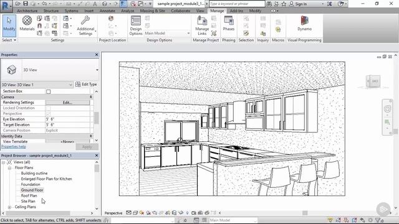Select the Text (A) tool in quick access toolbar
Image resolution: width=399 pixels, height=224 pixels.
[95, 4]
